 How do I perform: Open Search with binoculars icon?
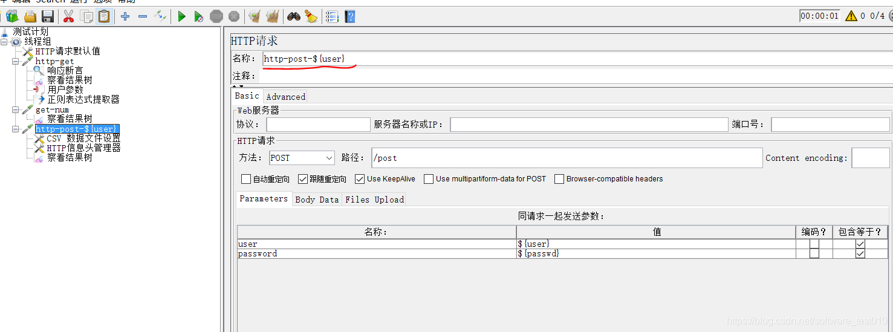(294, 16)
